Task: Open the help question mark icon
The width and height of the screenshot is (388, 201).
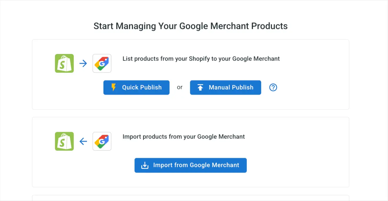Action: click(273, 87)
